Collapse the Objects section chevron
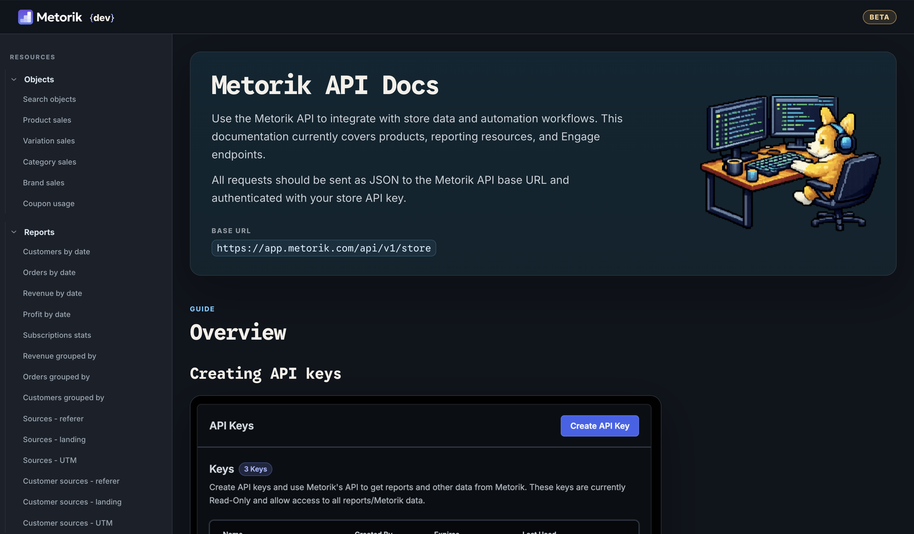914x534 pixels. 14,79
